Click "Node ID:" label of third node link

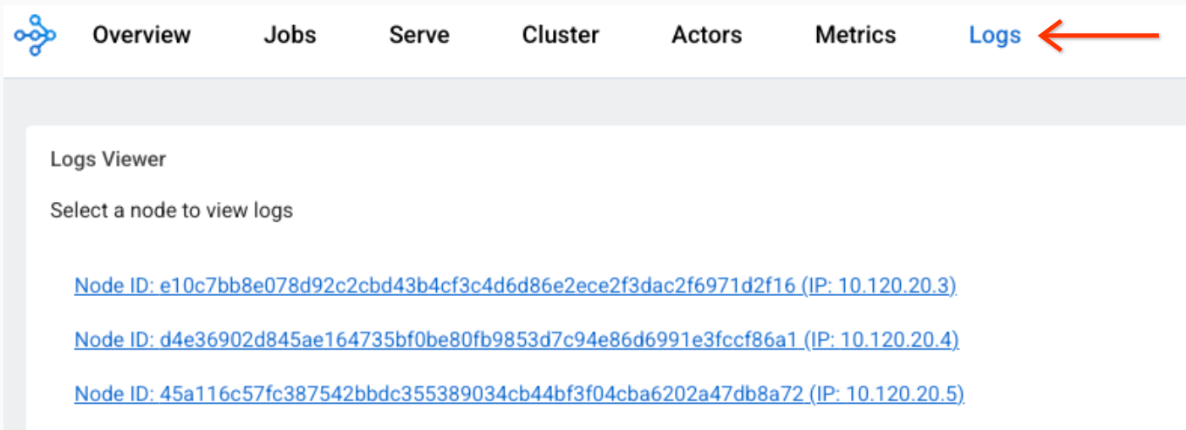tap(113, 394)
